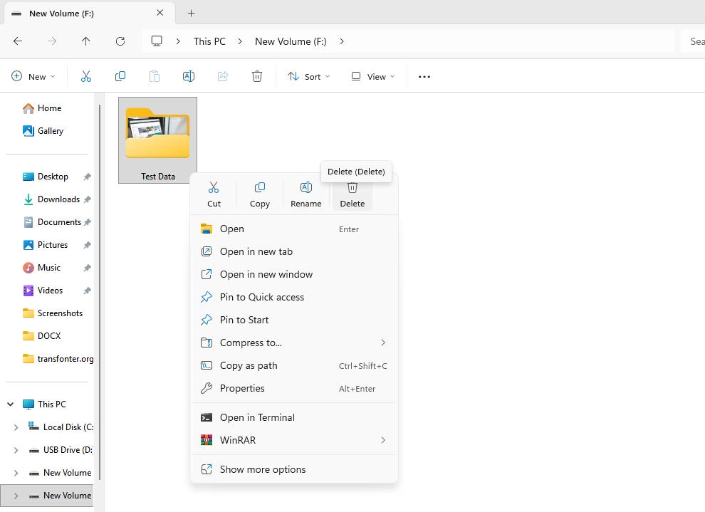Choose Open in Terminal
Viewport: 705px width, 512px height.
257,417
